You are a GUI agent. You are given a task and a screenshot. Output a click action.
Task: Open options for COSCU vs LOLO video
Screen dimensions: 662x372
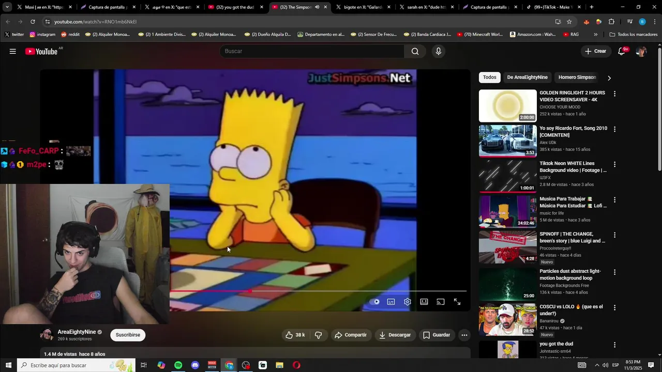(614, 307)
